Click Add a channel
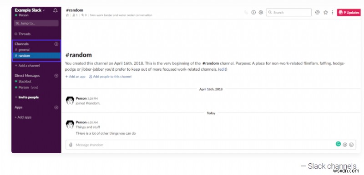The width and height of the screenshot is (364, 175). [27, 66]
